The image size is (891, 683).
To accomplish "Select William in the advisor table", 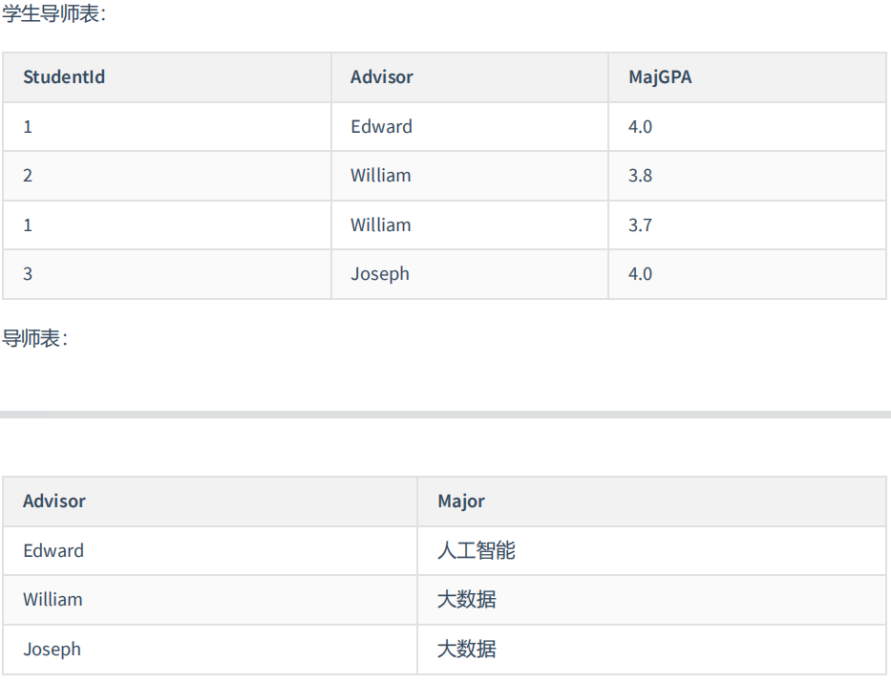I will (x=210, y=600).
